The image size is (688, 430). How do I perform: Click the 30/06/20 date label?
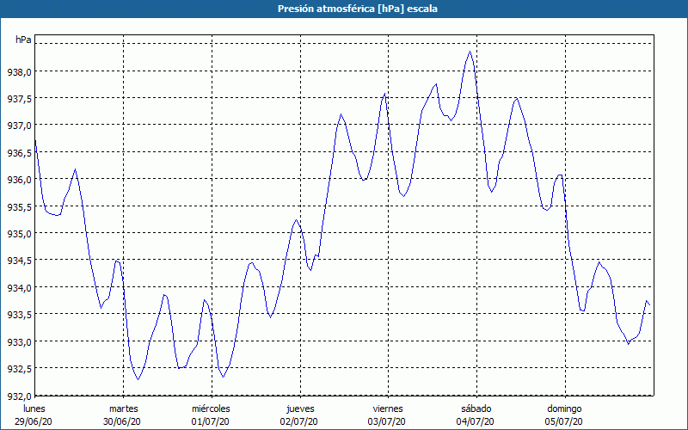pyautogui.click(x=122, y=421)
